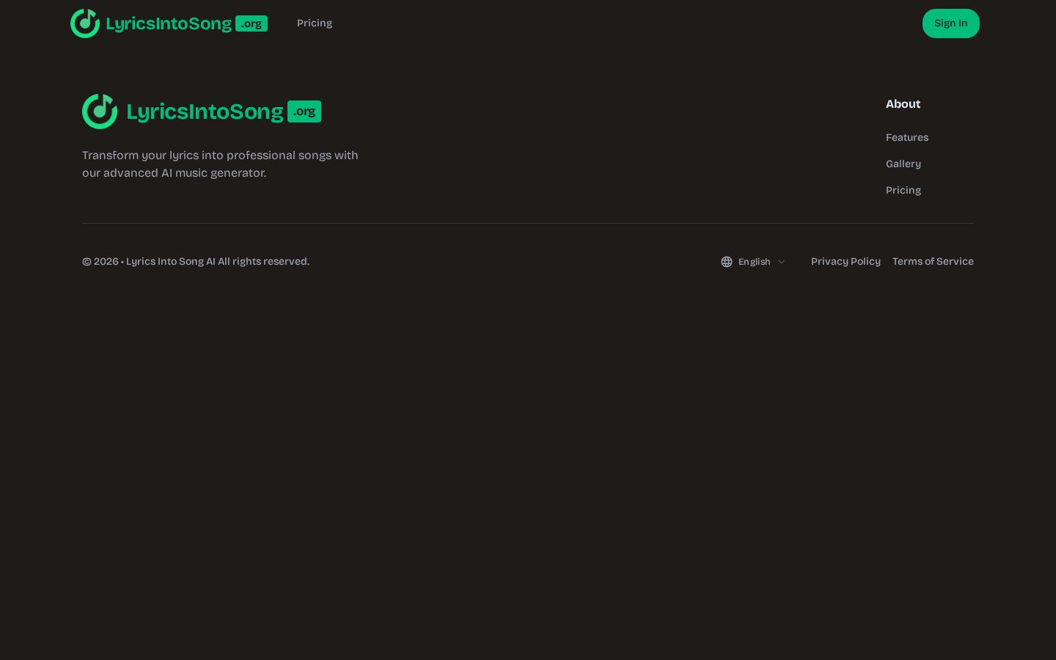This screenshot has width=1056, height=660.
Task: Open the Features link under About
Action: 907,138
